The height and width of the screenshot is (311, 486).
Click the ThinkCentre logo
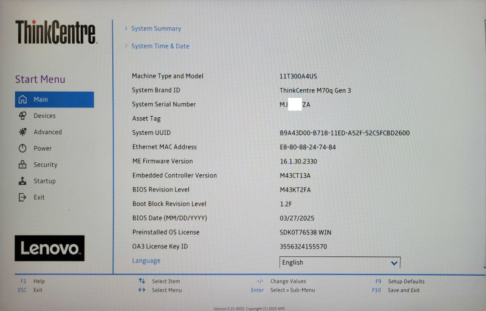pyautogui.click(x=56, y=32)
